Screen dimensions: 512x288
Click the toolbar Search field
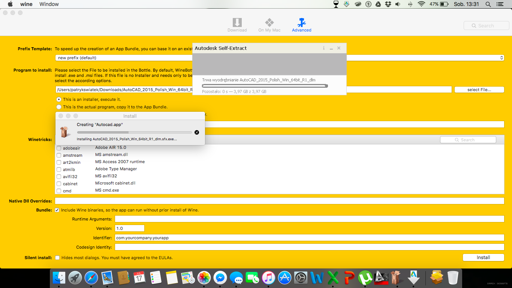486,25
